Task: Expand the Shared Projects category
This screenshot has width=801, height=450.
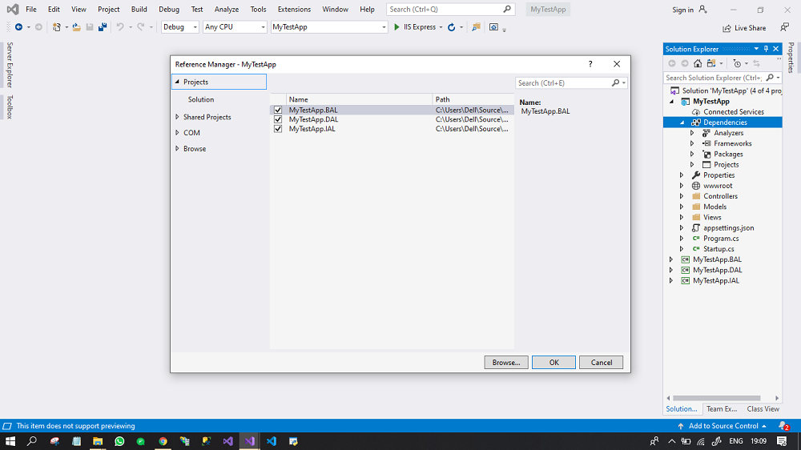Action: point(177,117)
